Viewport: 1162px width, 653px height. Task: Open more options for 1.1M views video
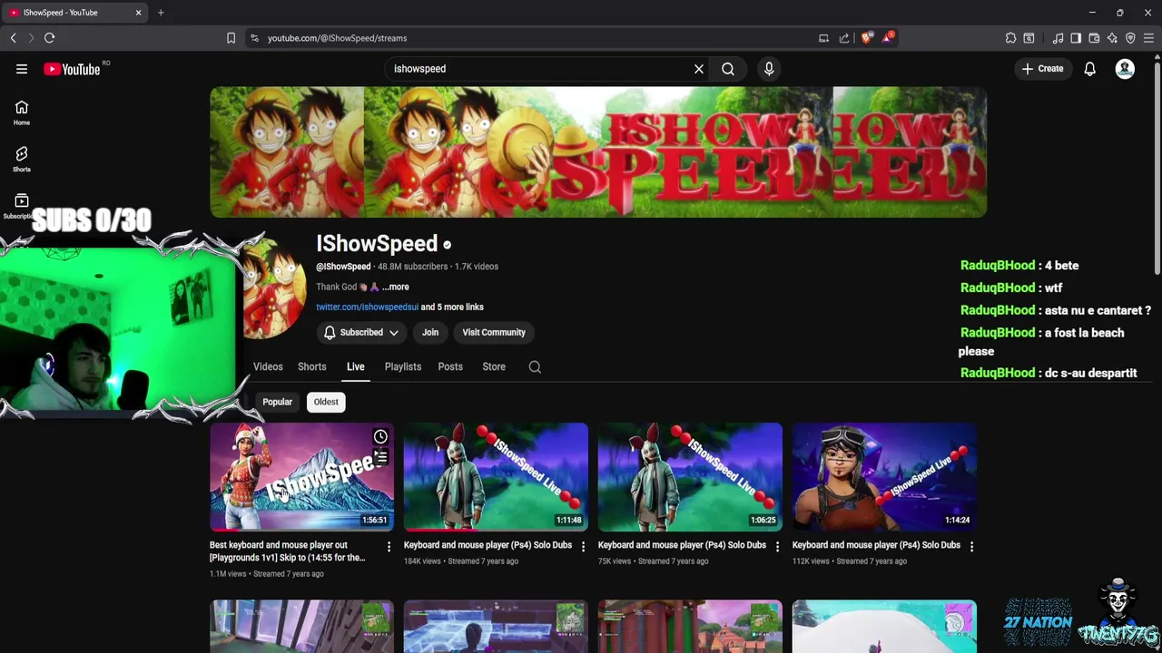pyautogui.click(x=389, y=546)
